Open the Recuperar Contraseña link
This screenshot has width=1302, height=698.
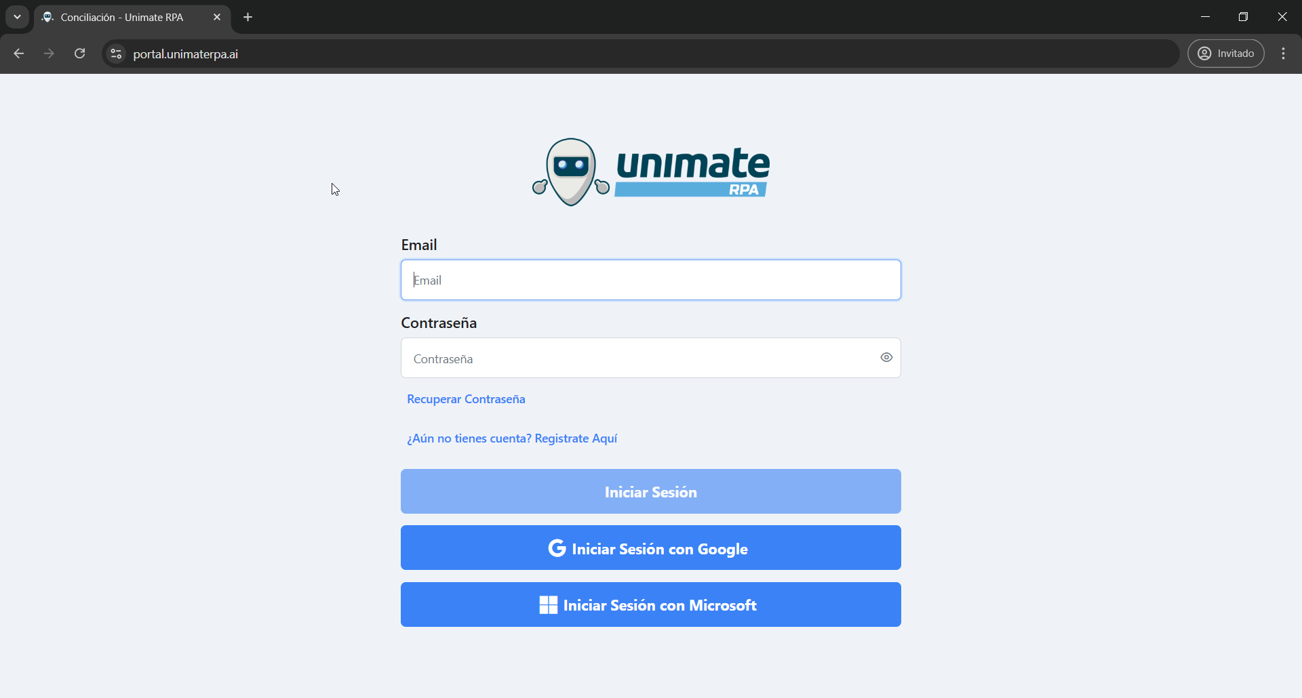point(466,399)
